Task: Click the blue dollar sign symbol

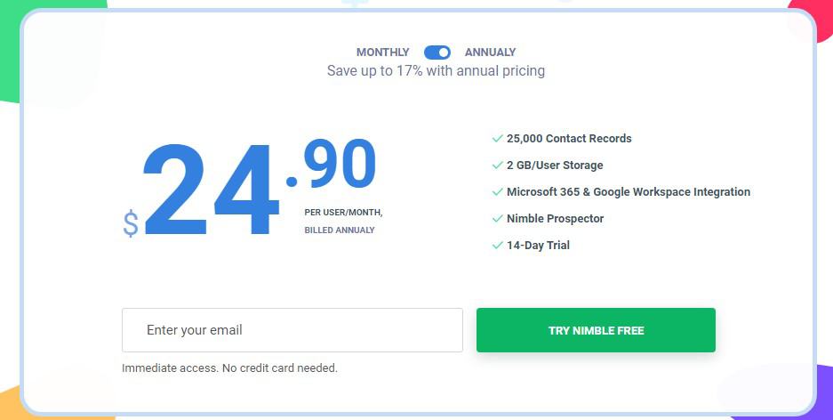Action: click(131, 222)
